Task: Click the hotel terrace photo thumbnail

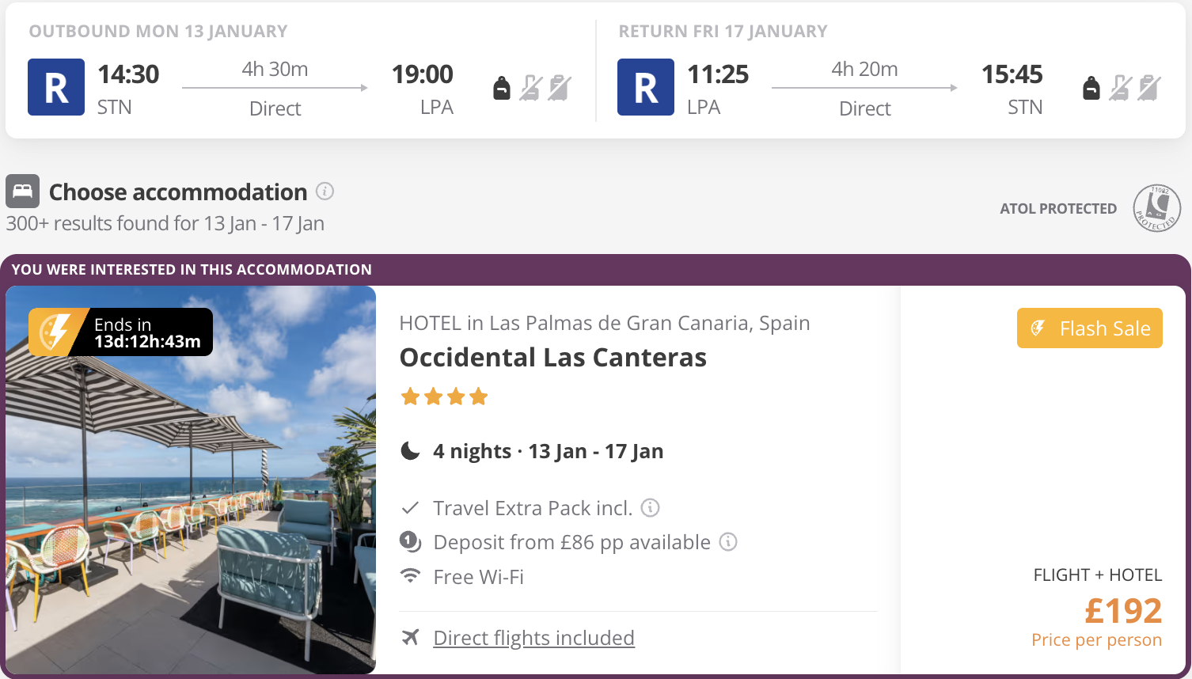Action: (x=191, y=480)
